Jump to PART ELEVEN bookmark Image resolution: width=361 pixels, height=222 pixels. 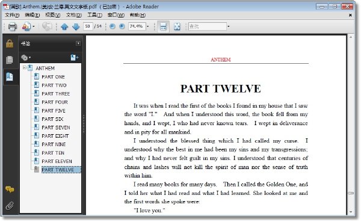57,161
